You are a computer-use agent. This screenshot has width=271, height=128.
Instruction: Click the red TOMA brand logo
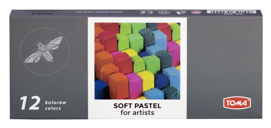tap(237, 103)
